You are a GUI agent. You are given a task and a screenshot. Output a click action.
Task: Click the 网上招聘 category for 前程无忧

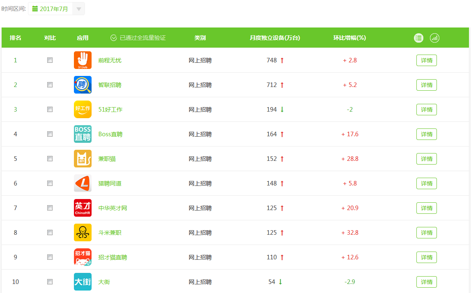[x=200, y=60]
